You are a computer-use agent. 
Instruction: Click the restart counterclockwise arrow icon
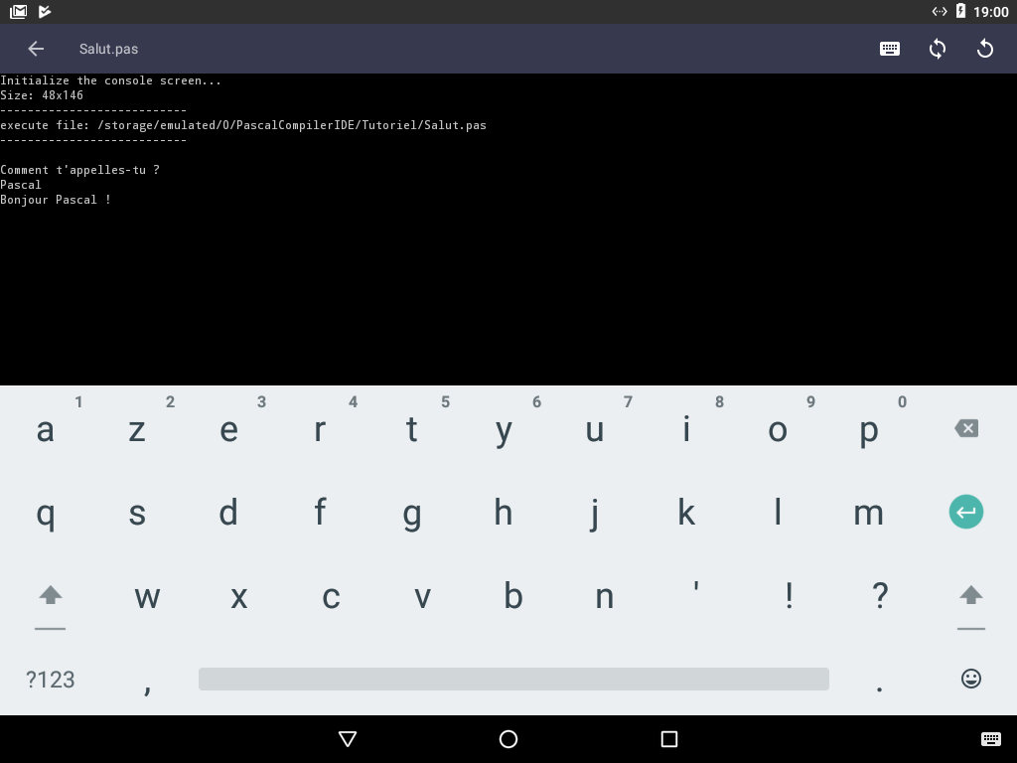(985, 49)
